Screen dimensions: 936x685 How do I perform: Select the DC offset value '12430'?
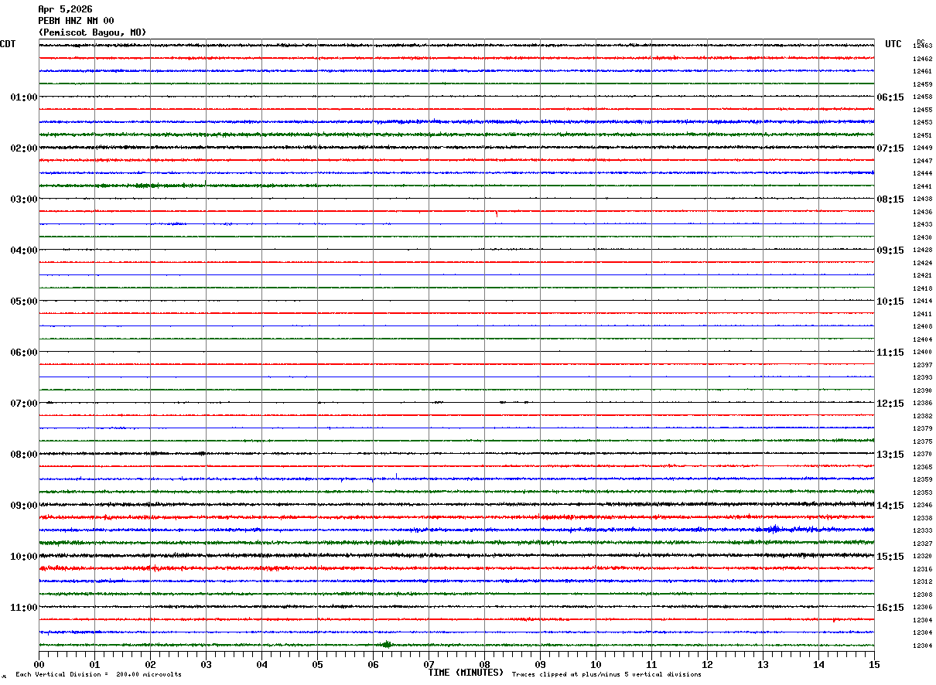click(922, 237)
